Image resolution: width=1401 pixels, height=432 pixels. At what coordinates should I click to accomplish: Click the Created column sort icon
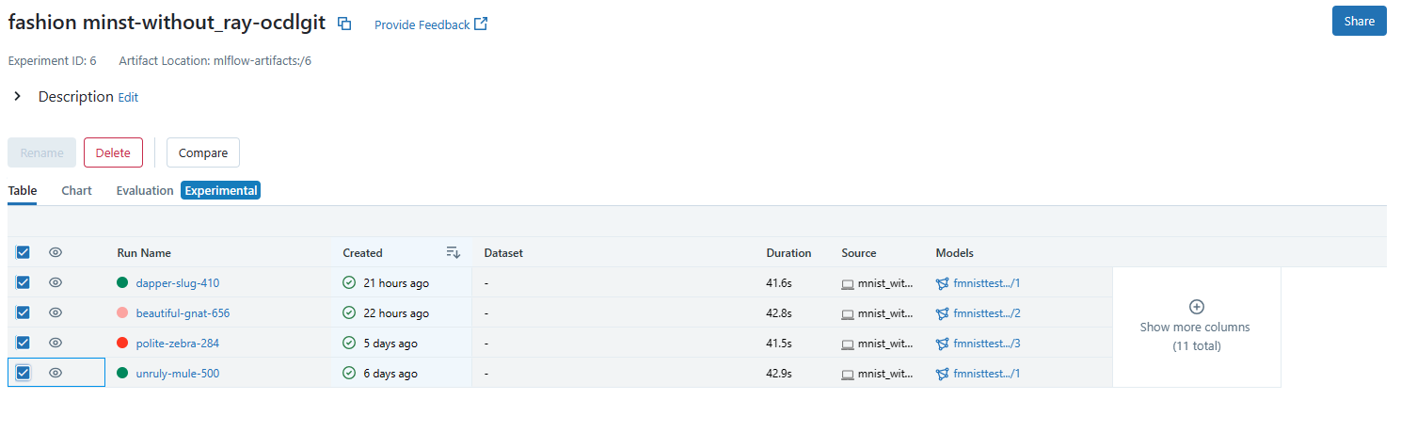click(x=454, y=252)
